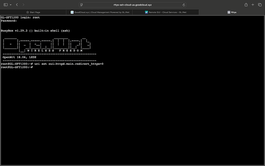Click the empty root@GL-SFT1200 prompt line
Viewport: 265px width, 166px height.
coord(17,67)
